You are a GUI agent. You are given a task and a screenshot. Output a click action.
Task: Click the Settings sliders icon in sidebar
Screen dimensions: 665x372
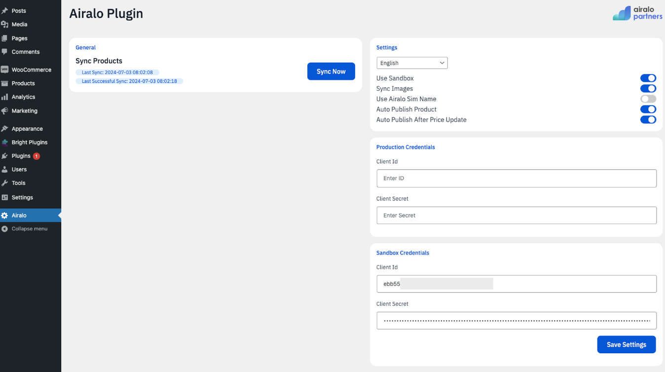pyautogui.click(x=4, y=197)
